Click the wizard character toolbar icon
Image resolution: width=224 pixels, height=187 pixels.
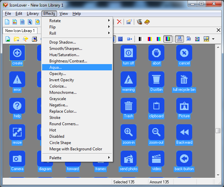140,22
